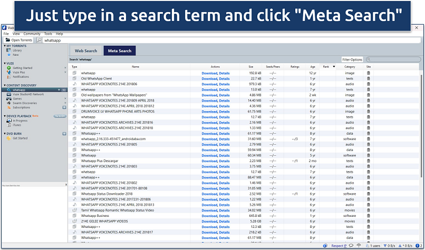Collapse the VUZE section
Viewport: 425px width, 250px height.
(x=5, y=63)
